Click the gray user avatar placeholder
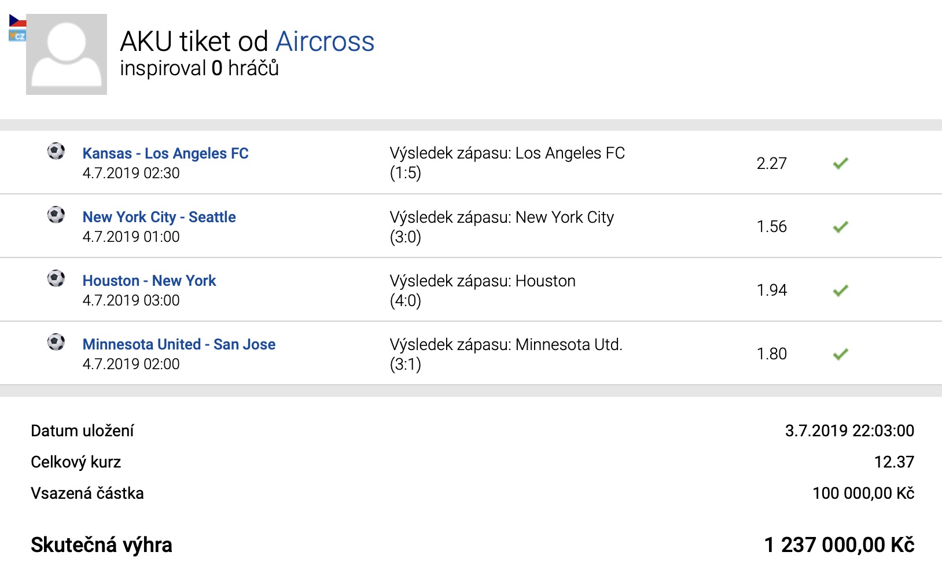 coord(67,54)
